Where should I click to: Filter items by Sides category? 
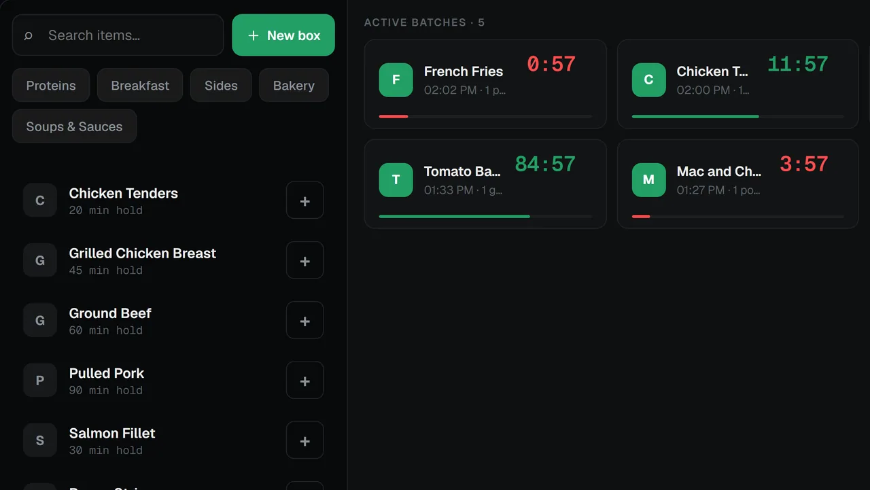click(221, 86)
